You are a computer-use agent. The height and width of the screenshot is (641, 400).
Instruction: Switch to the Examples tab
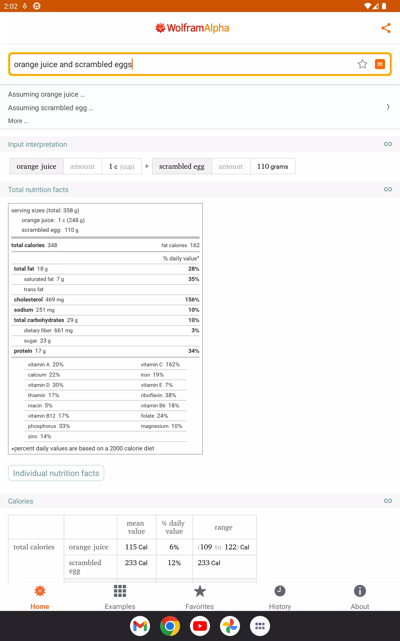coord(120,598)
